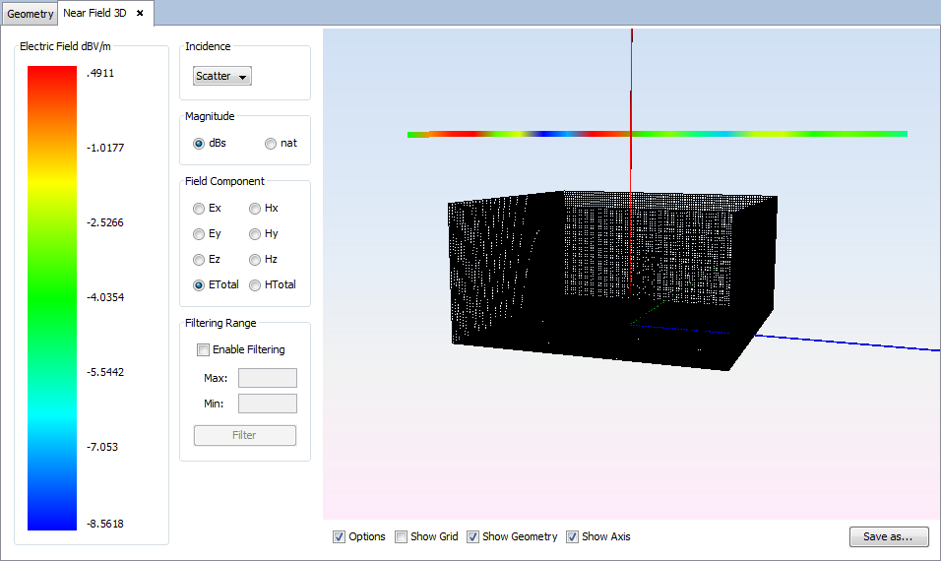Tick the Enable Filtering checkbox
Screen dimensions: 941x561
pos(204,349)
